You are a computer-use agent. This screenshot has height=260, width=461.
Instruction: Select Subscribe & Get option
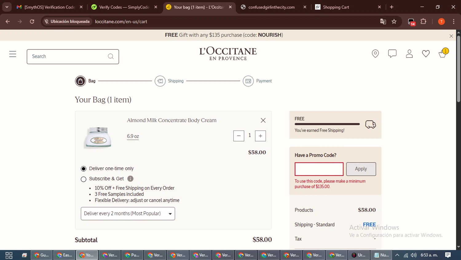pos(83,179)
